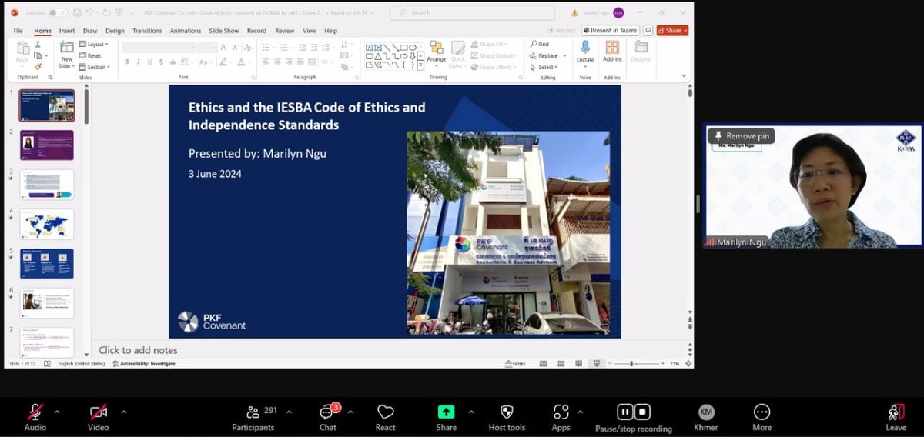Open the Add-ins button
This screenshot has width=924, height=437.
pos(612,52)
